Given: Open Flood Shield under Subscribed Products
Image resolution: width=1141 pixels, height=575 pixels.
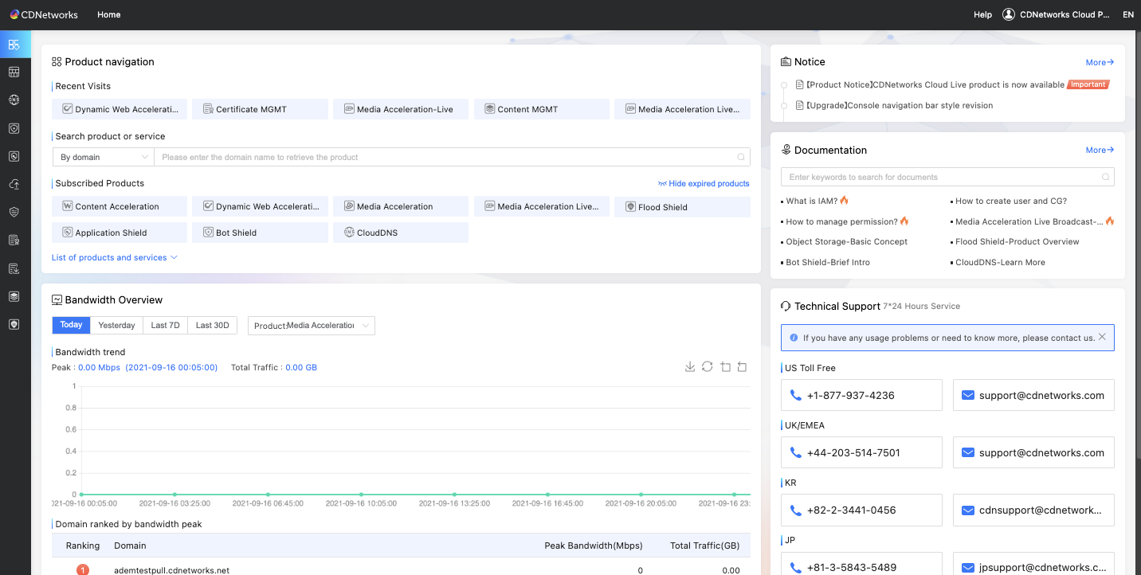Looking at the screenshot, I should point(682,207).
